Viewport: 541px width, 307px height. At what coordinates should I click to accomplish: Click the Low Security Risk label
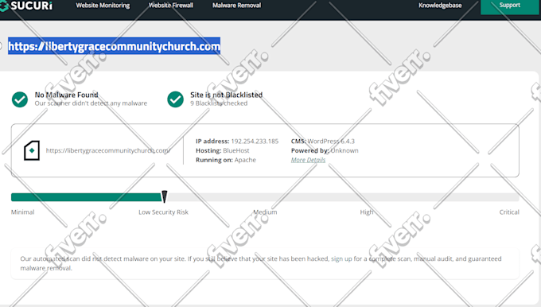coord(164,212)
